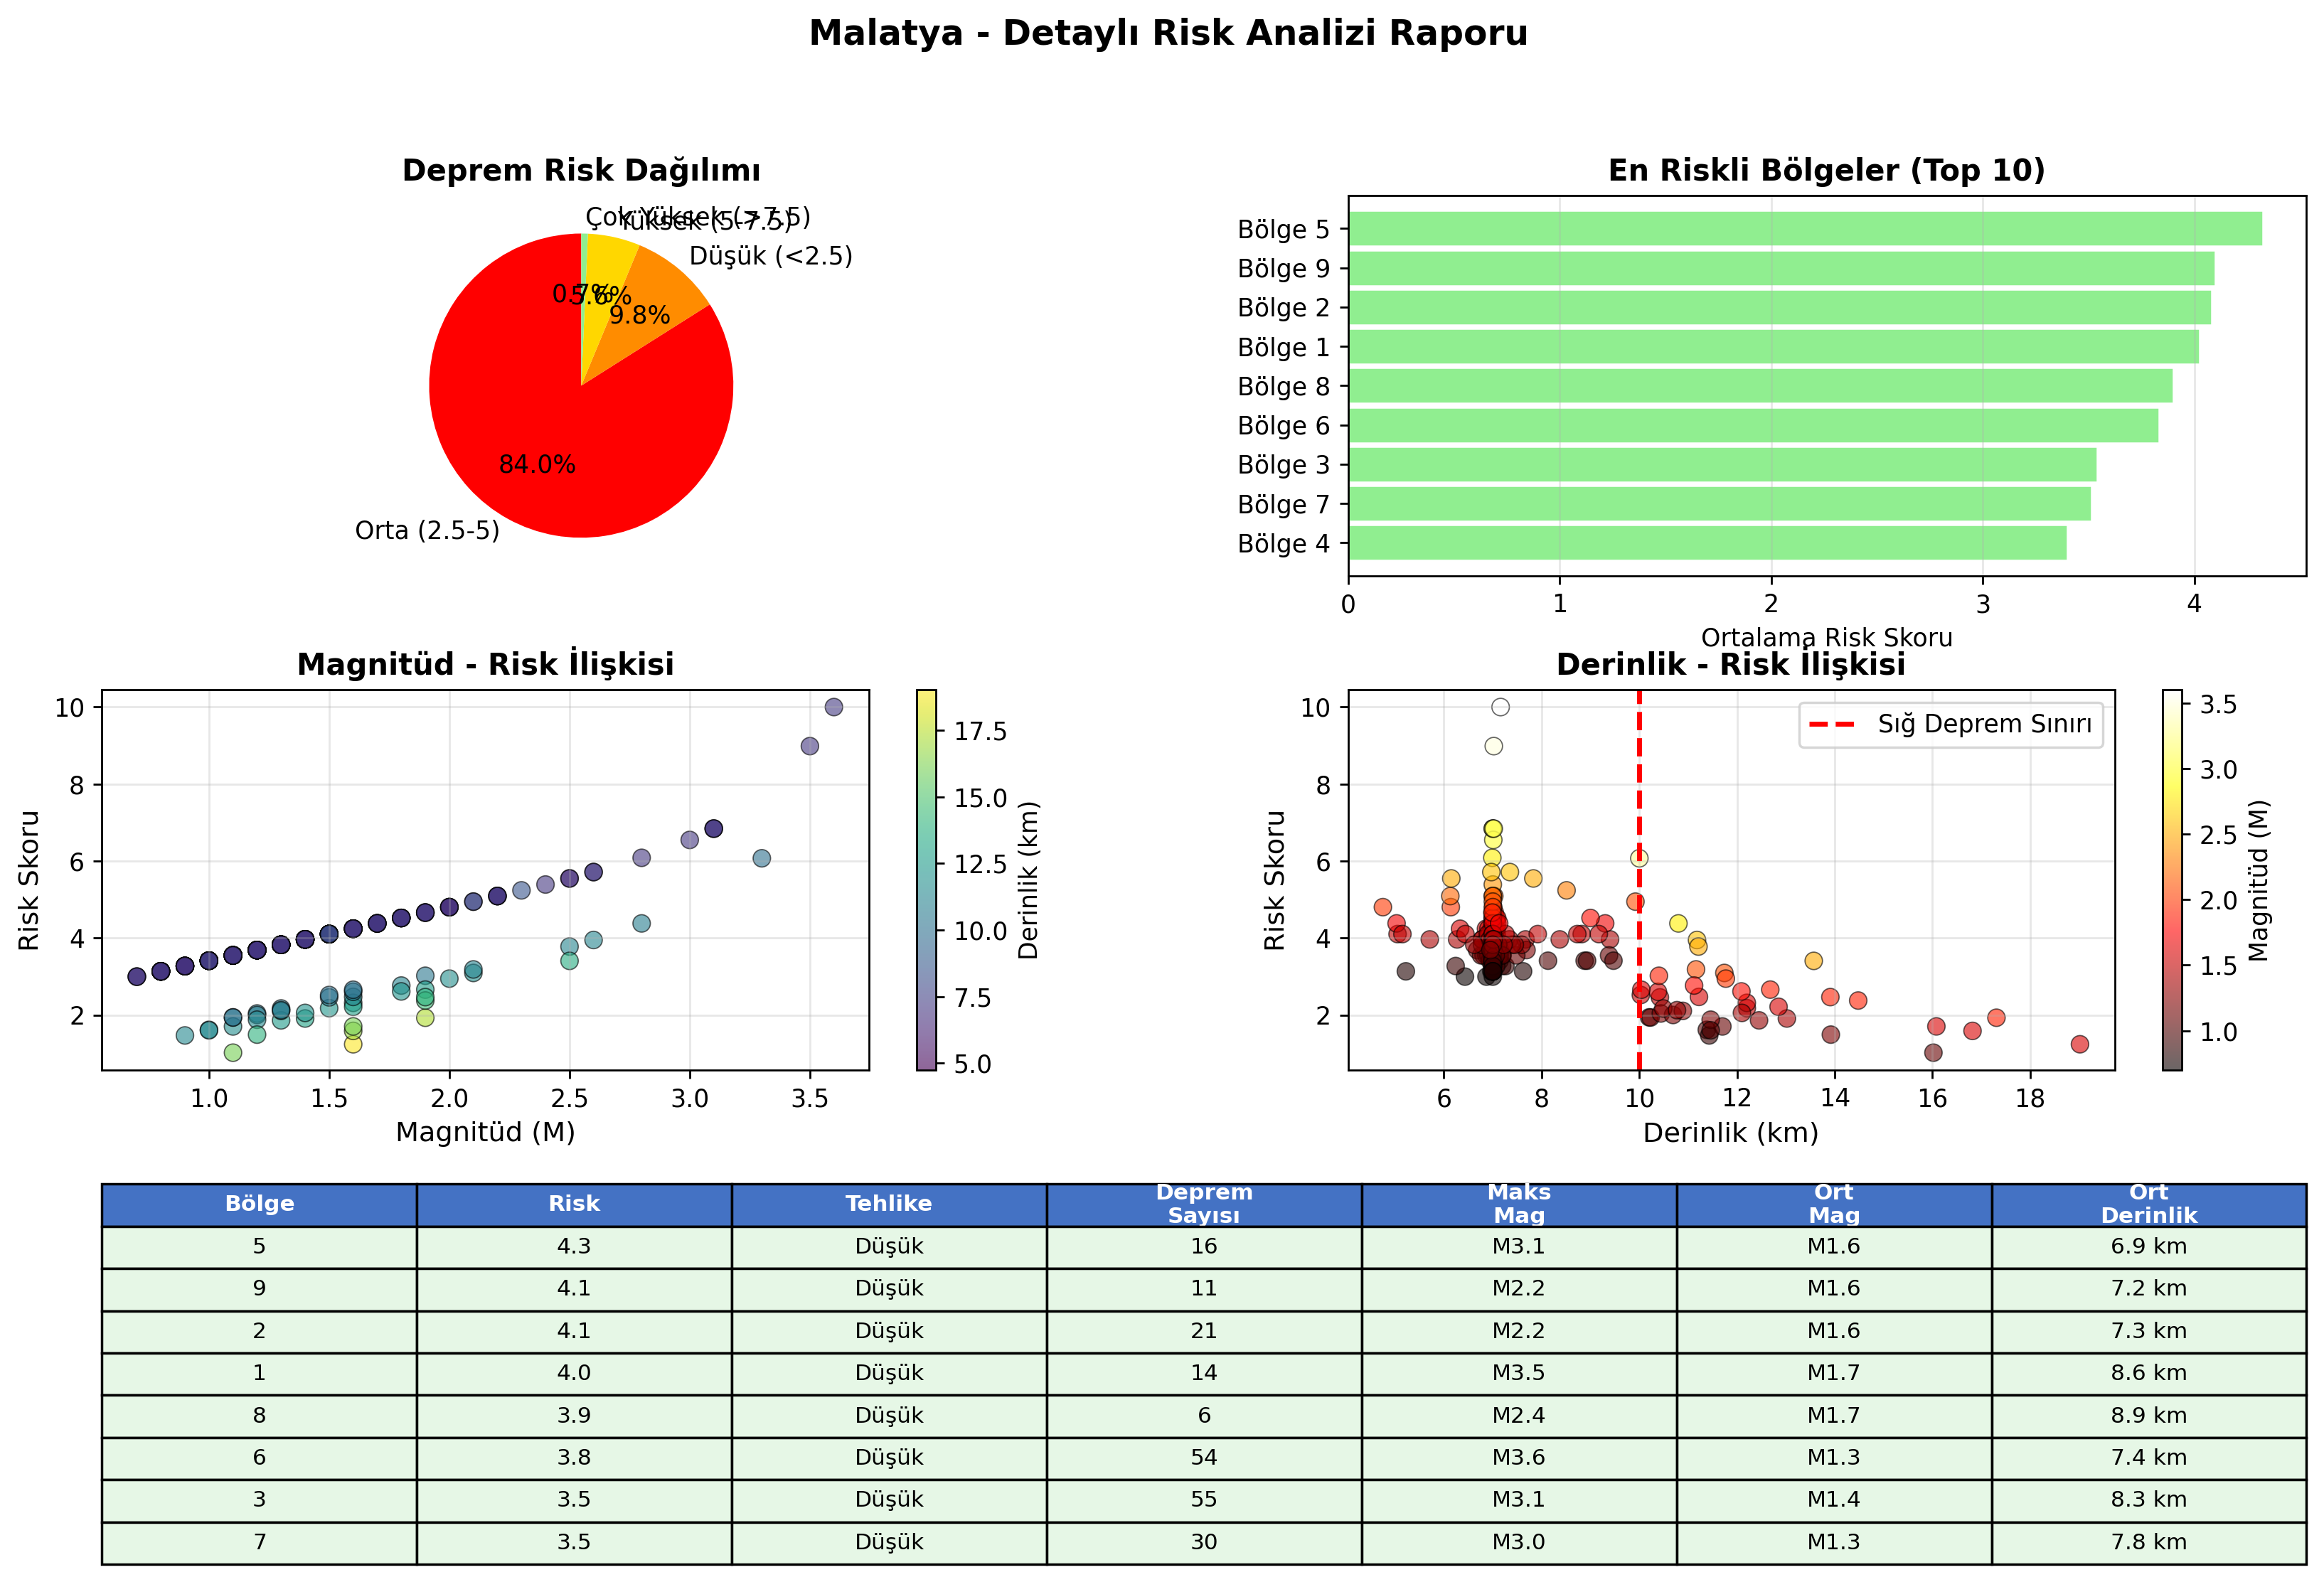
Task: Click the green bar for Bölge 9
Action: (1781, 268)
